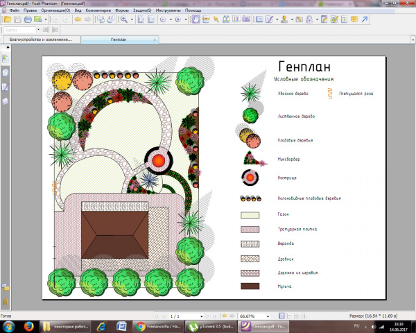416x333 pixels.
Task: Select the Hand tool
Action: coord(196,19)
